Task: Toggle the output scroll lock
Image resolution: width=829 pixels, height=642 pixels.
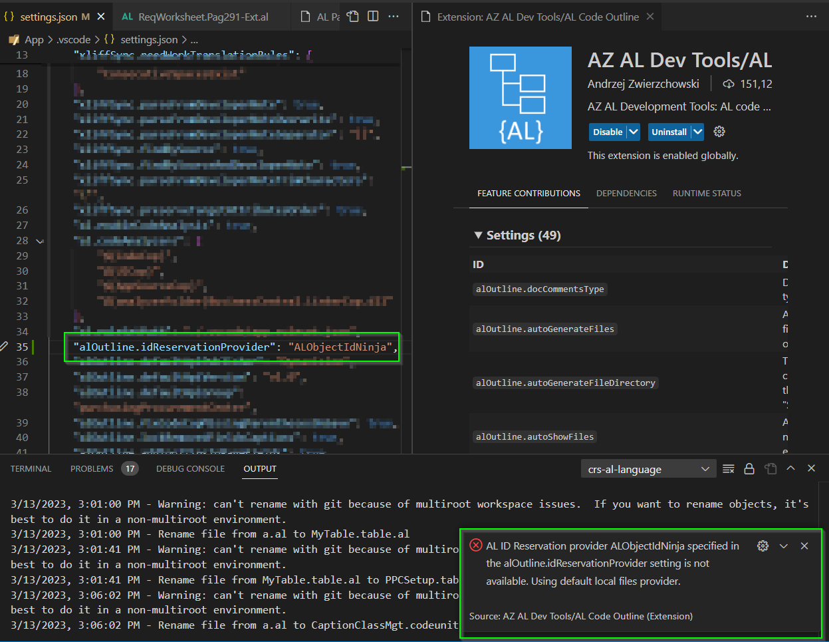Action: coord(749,468)
